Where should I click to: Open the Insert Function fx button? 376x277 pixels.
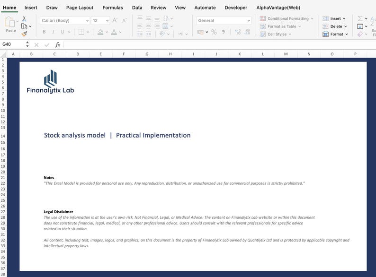[58, 44]
